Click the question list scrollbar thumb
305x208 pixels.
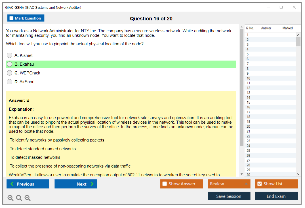click(x=298, y=41)
